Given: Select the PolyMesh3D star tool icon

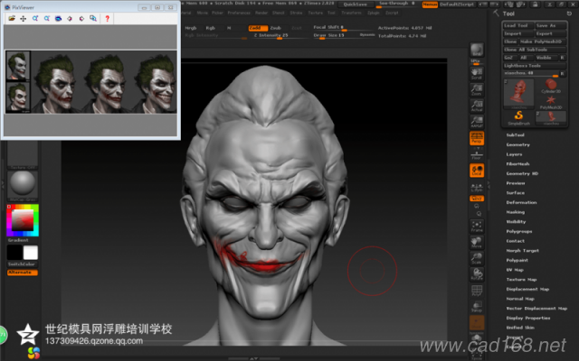Looking at the screenshot, I should click(x=551, y=102).
